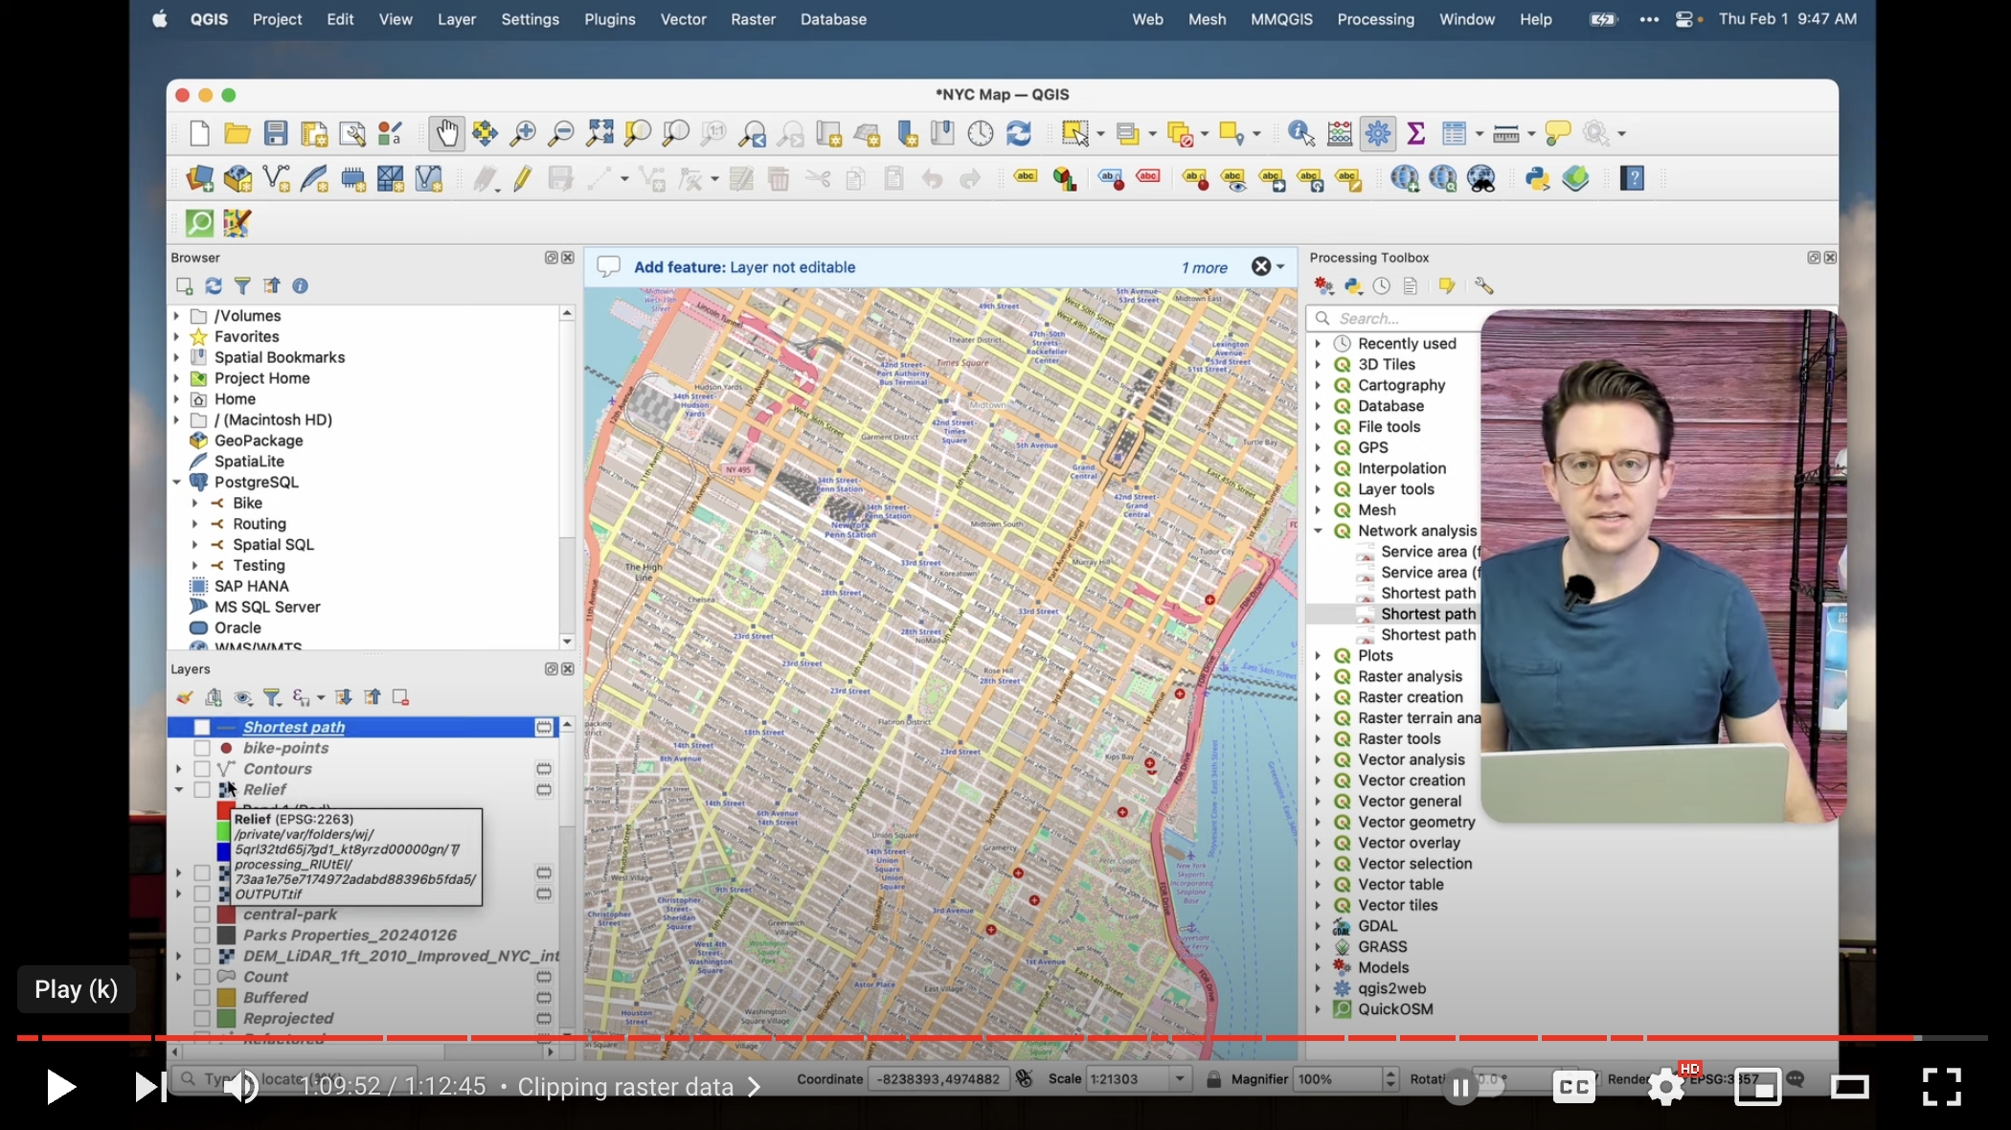Image resolution: width=2011 pixels, height=1130 pixels.
Task: Toggle visibility of Contours layer
Action: click(202, 769)
